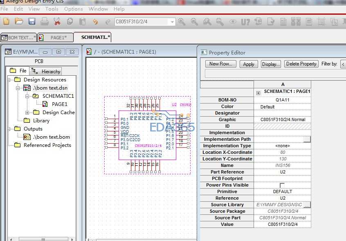The width and height of the screenshot is (346, 241).
Task: Collapse the SCHEMATIC1 tree node
Action: pyautogui.click(x=27, y=96)
